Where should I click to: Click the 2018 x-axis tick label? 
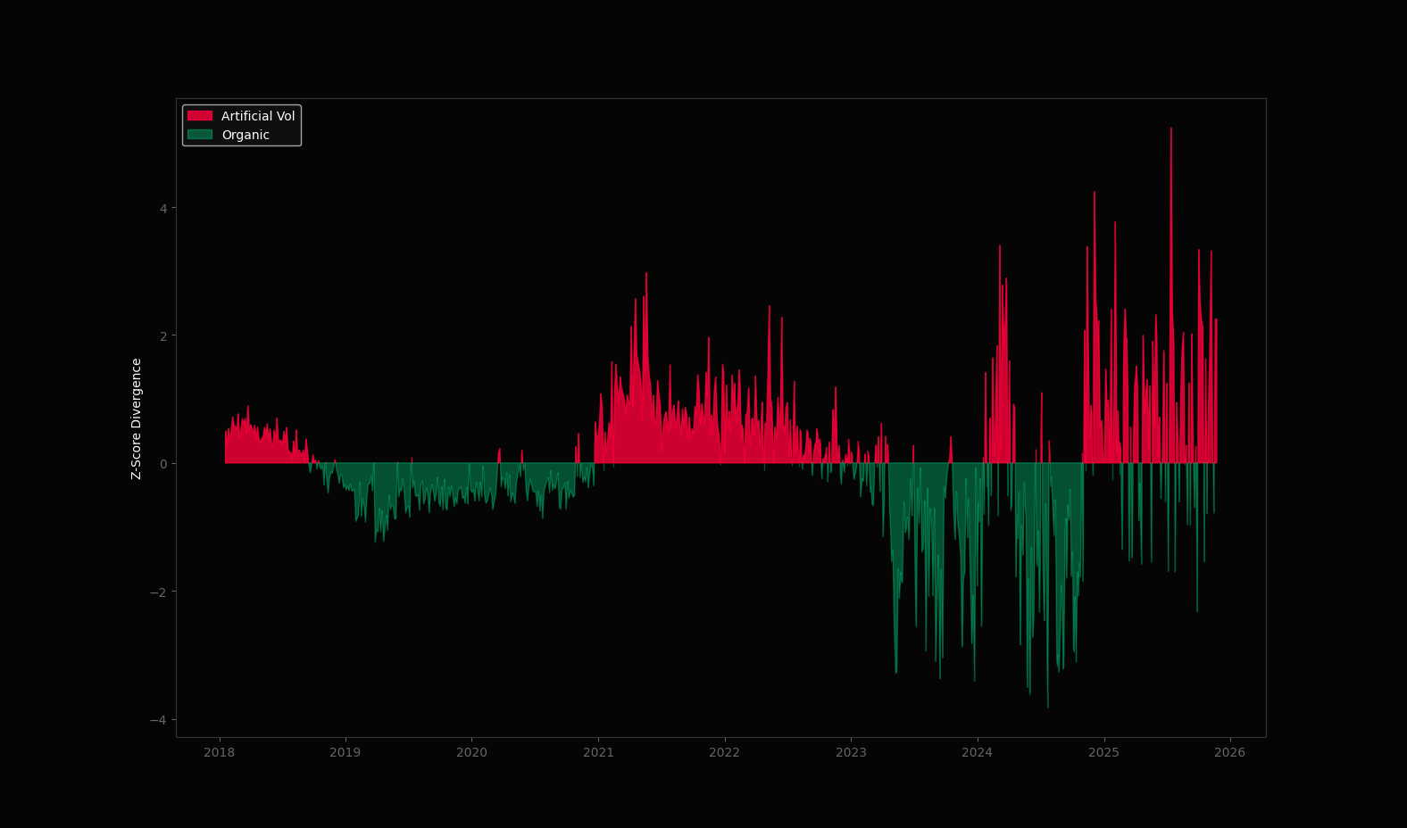[x=220, y=752]
